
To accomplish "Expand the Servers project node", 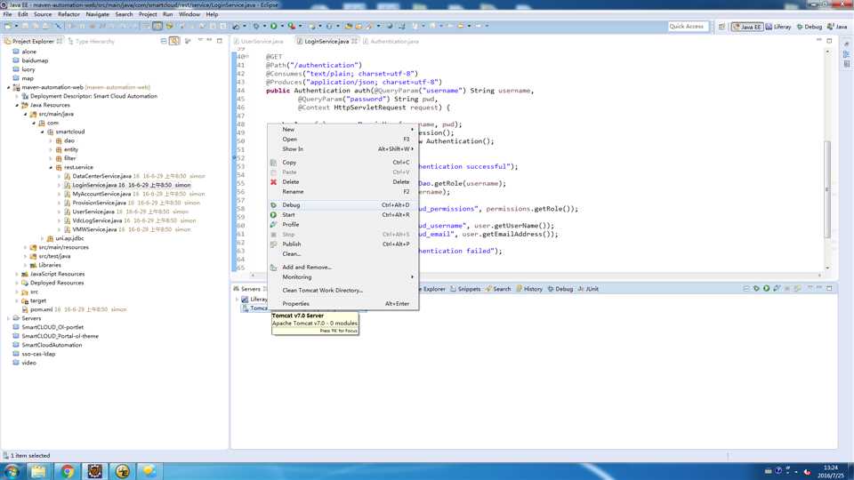I will coord(8,318).
